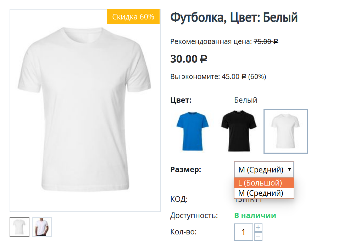Image resolution: width=355 pixels, height=250 pixels.
Task: Click the quantity input field
Action: pyautogui.click(x=244, y=232)
